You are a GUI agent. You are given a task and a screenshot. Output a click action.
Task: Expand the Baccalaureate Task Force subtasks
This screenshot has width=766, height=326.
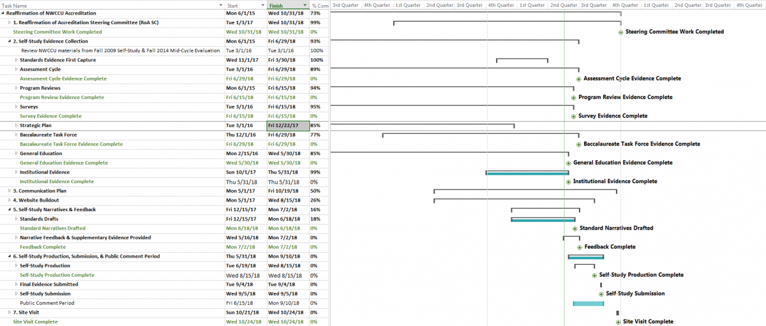[16, 135]
